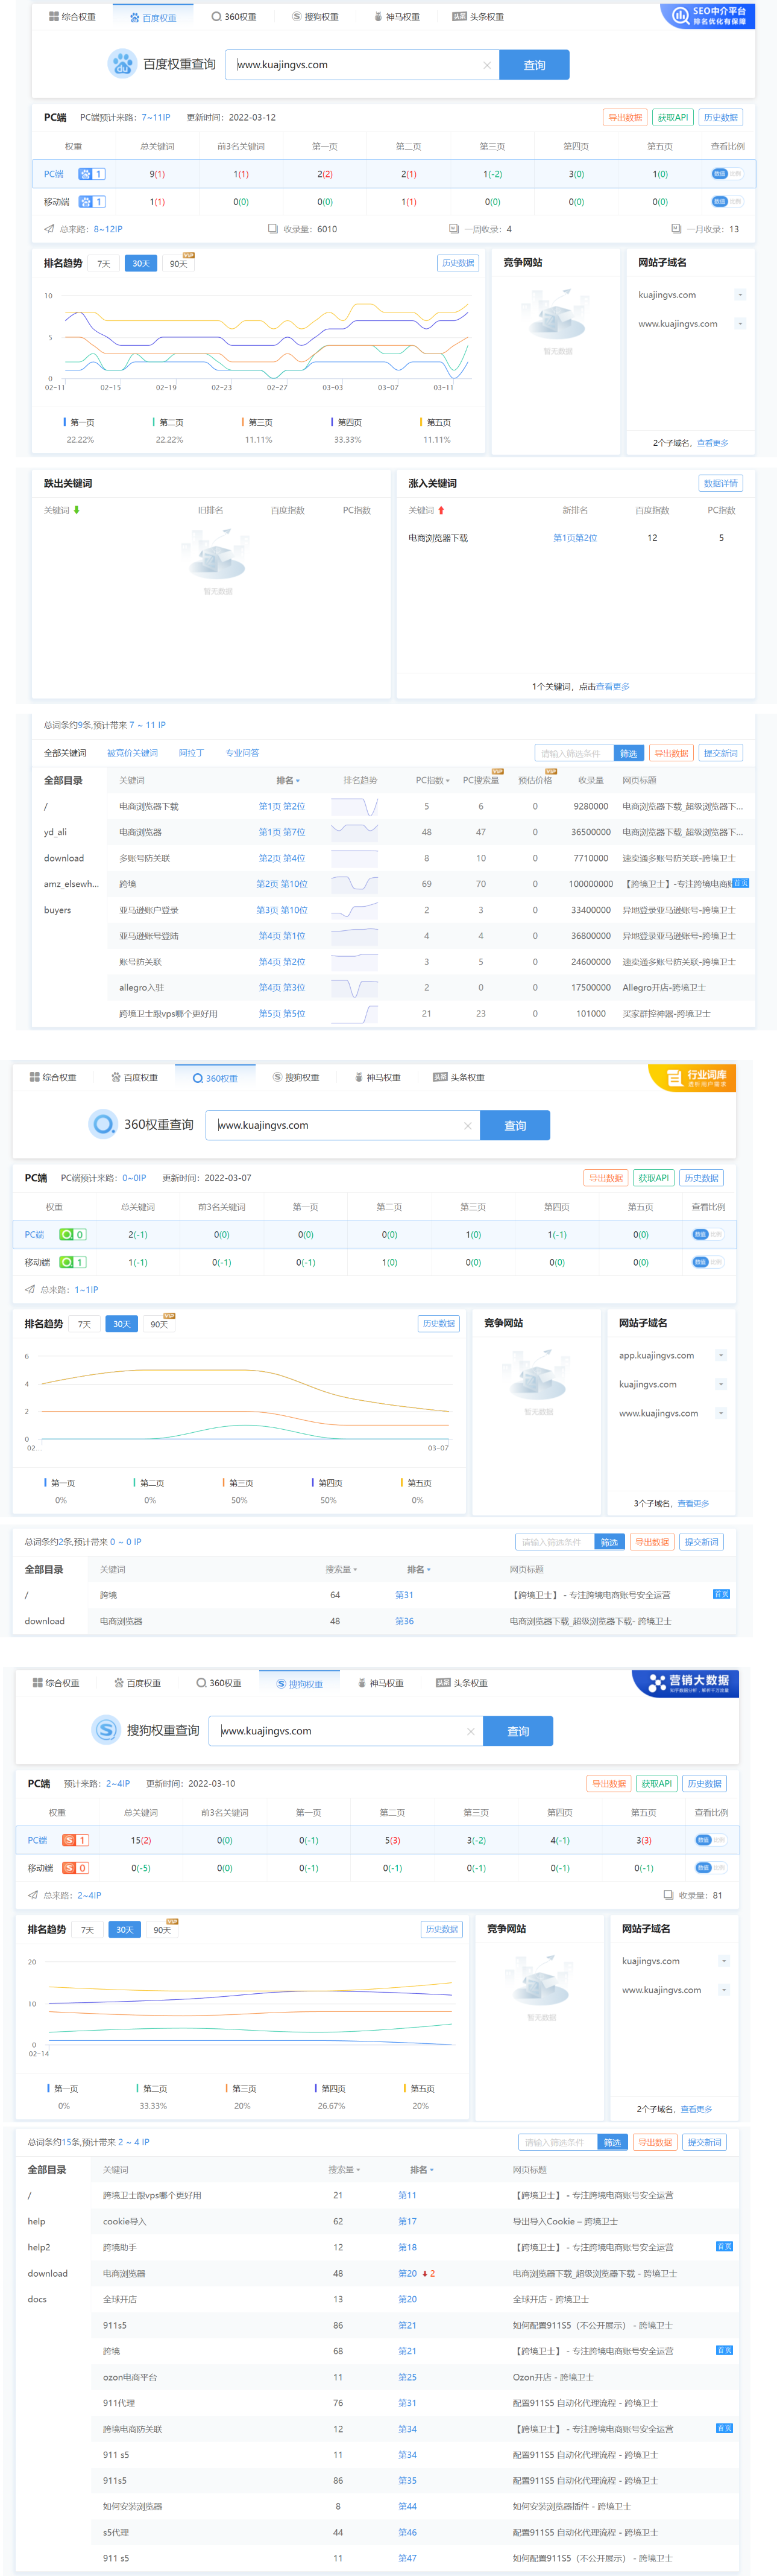Image resolution: width=777 pixels, height=2576 pixels.
Task: Open 头条权重 tab above 搜狗权重查询
Action: 461,1683
